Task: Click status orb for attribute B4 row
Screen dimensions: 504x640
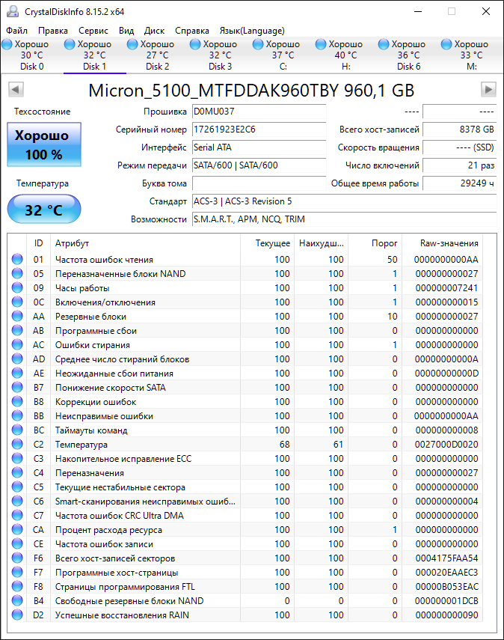Action: (17, 600)
